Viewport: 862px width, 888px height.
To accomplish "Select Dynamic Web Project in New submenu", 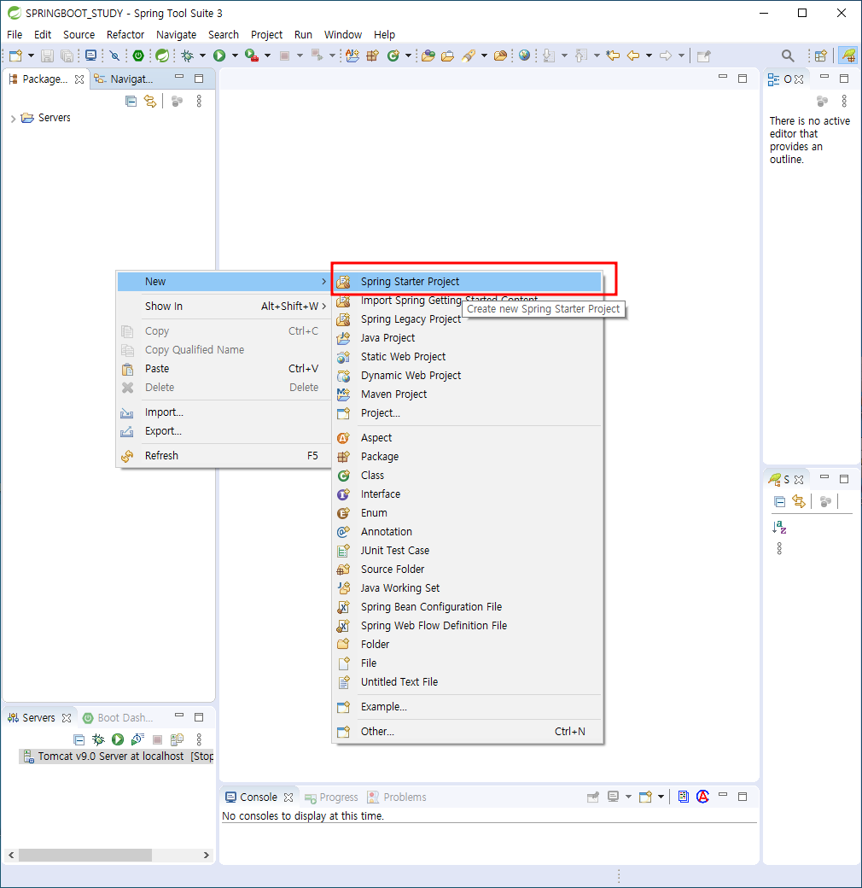I will pos(468,376).
